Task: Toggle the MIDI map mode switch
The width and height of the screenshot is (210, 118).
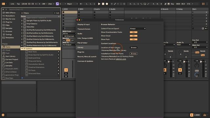Action: tap(178, 4)
